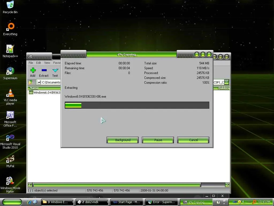Click the 544 MB total size value
274x206 pixels.
click(204, 63)
